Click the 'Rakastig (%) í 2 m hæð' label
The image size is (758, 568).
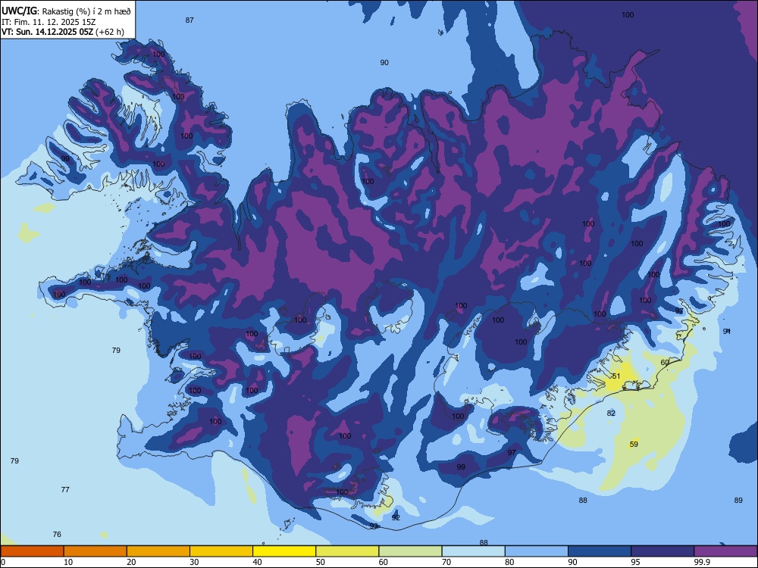tap(86, 11)
